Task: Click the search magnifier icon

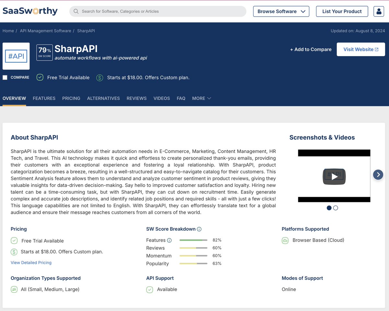Action: click(76, 11)
